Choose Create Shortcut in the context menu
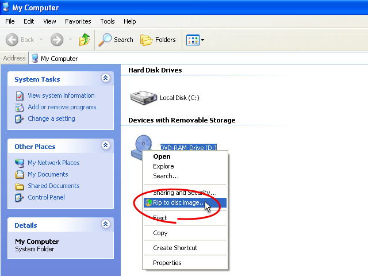Viewport: 368px width, 276px height. 185,248
